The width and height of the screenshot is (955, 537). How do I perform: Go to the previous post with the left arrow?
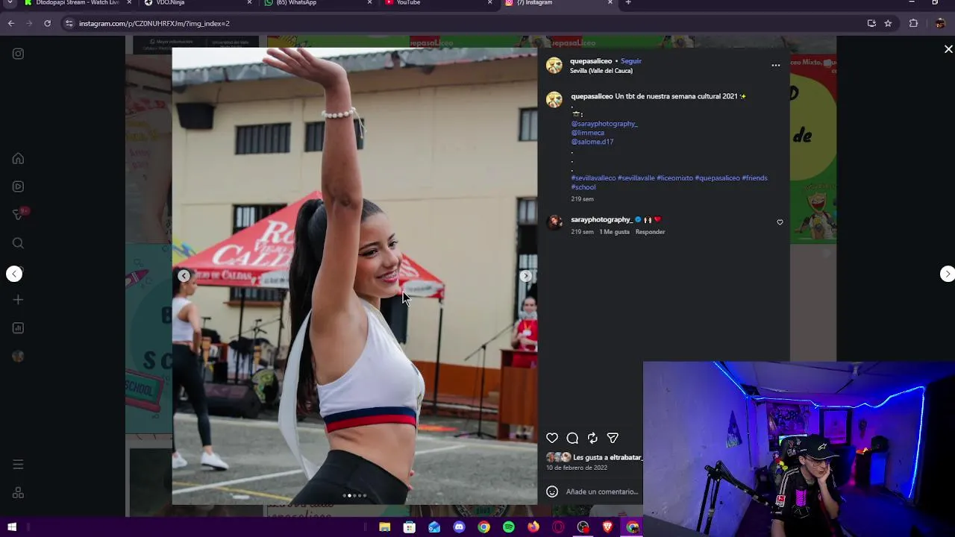point(14,274)
